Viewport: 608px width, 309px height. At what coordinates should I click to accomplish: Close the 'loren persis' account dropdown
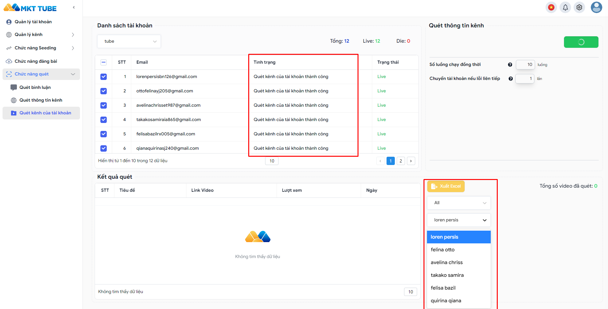click(459, 220)
